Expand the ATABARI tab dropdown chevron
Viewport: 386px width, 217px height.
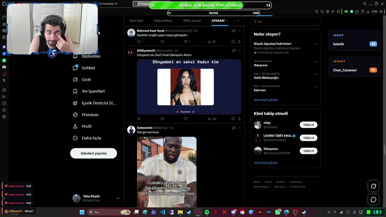point(227,20)
